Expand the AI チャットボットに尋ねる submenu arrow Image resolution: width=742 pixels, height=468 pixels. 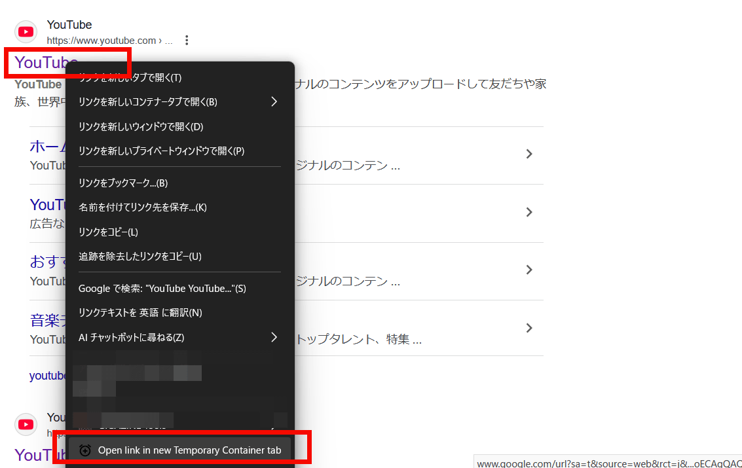274,338
